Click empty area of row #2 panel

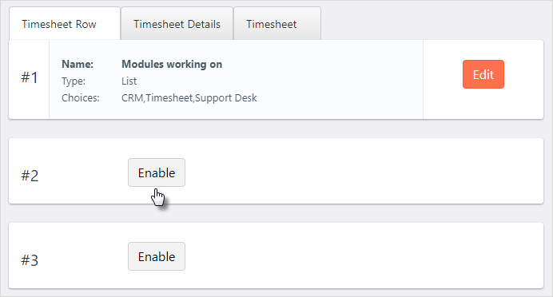(x=352, y=171)
